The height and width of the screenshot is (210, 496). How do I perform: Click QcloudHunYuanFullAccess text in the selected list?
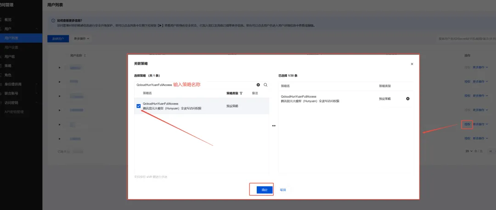(x=299, y=97)
